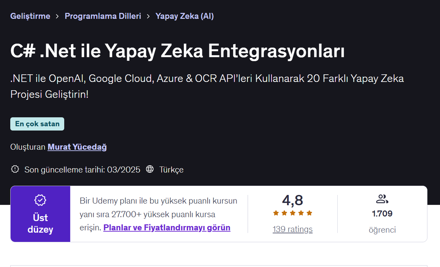Screen dimensions: 440x267
Task: Open Planlar ve Fiyatlandırmayı görün link
Action: point(167,227)
